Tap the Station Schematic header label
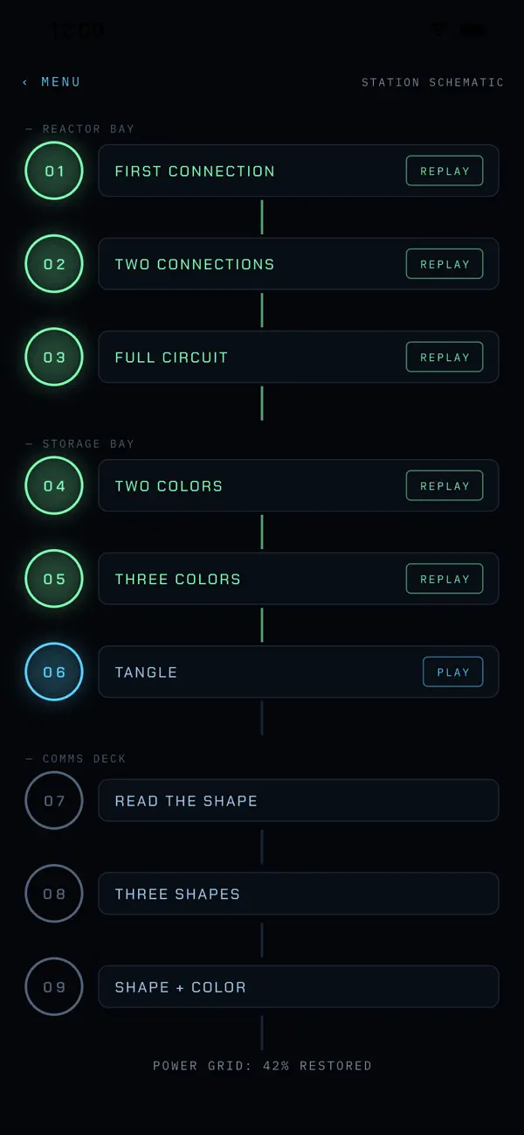Image resolution: width=524 pixels, height=1135 pixels. click(433, 82)
